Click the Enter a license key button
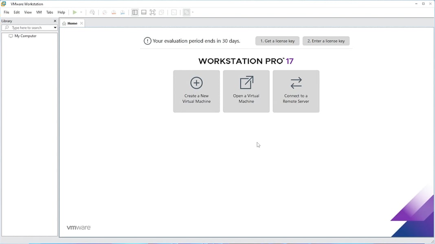Image resolution: width=435 pixels, height=244 pixels. pos(326,41)
